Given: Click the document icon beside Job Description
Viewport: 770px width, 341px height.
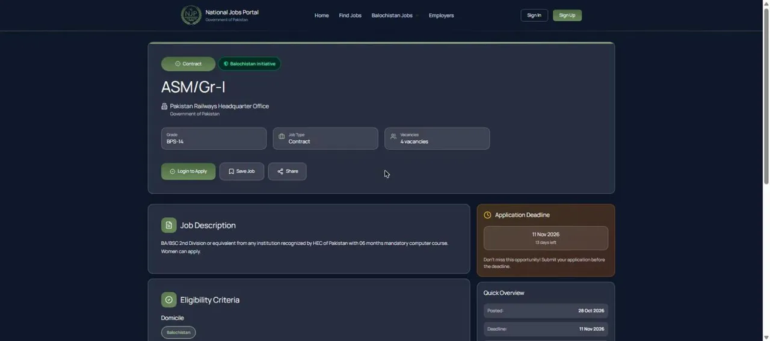Looking at the screenshot, I should [169, 226].
